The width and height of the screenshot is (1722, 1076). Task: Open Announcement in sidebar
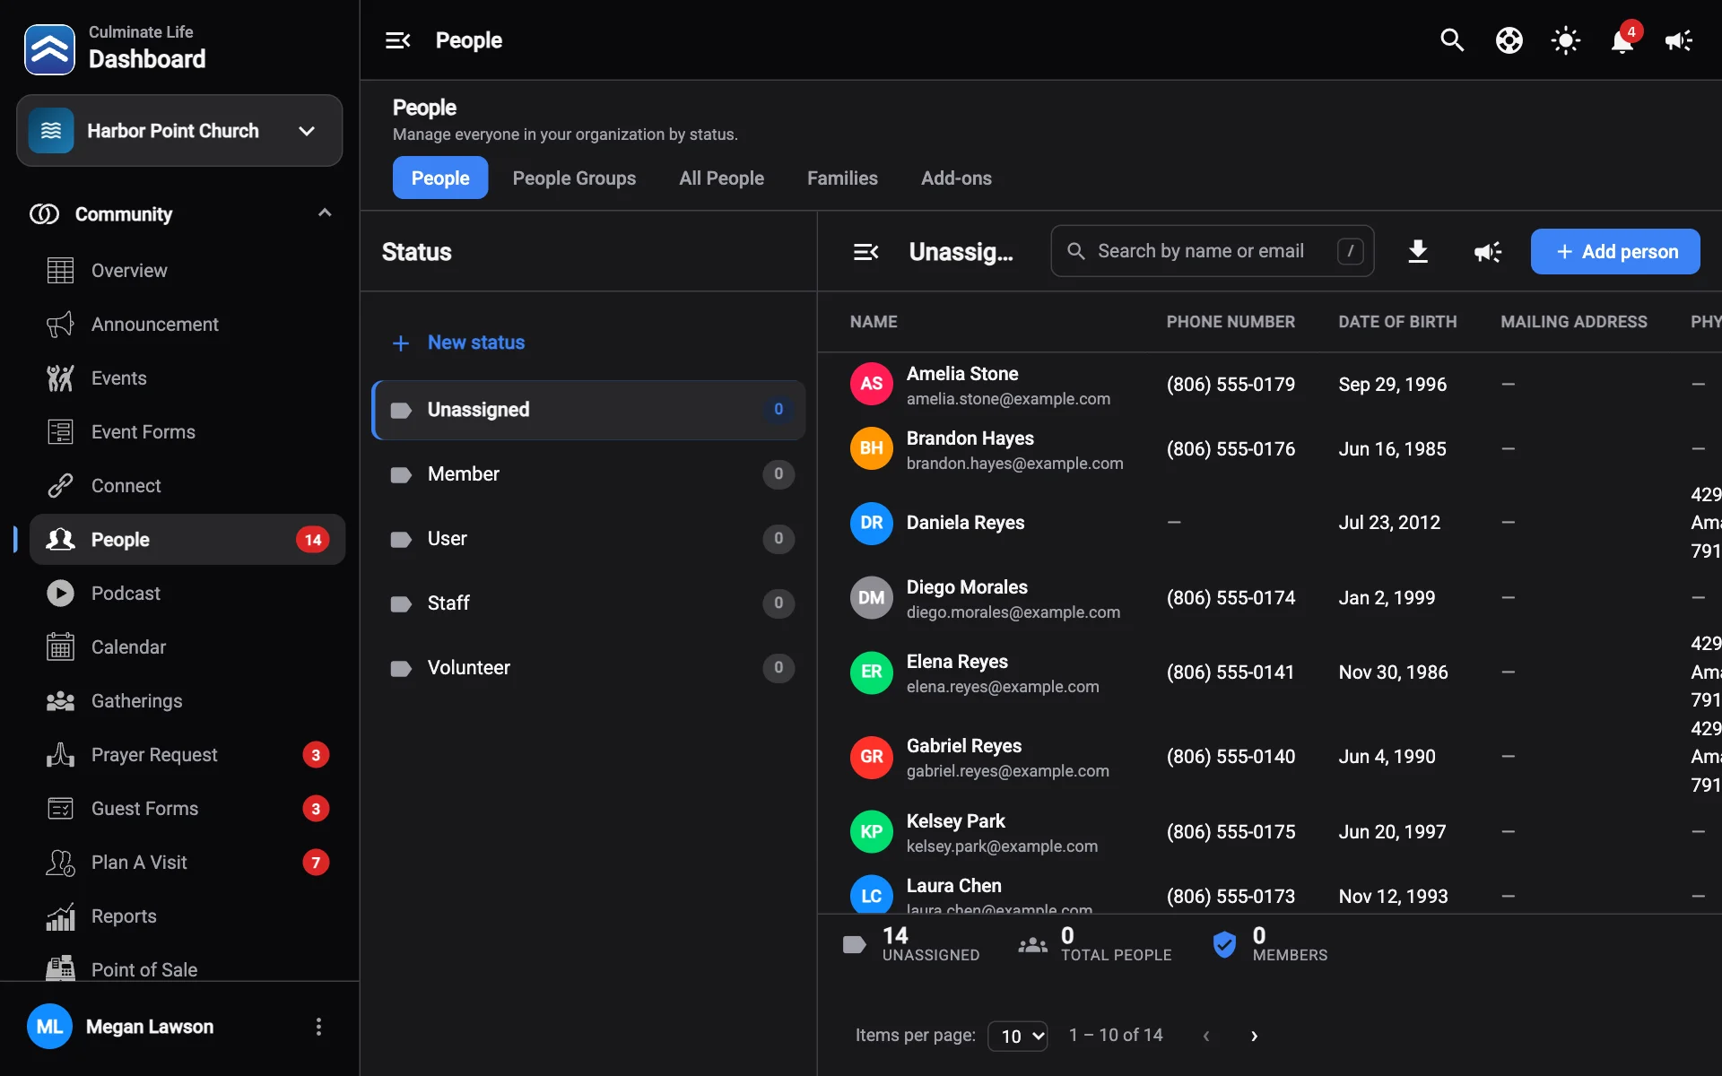187,325
